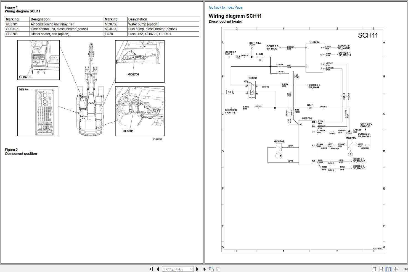Open the Go back to Index Page link
Image resolution: width=408 pixels, height=272 pixels.
point(226,7)
